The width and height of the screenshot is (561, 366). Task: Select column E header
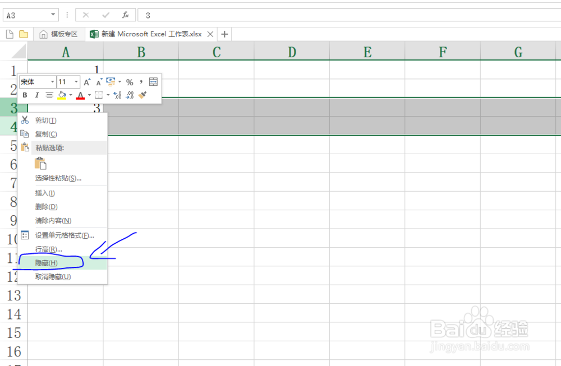[x=367, y=51]
